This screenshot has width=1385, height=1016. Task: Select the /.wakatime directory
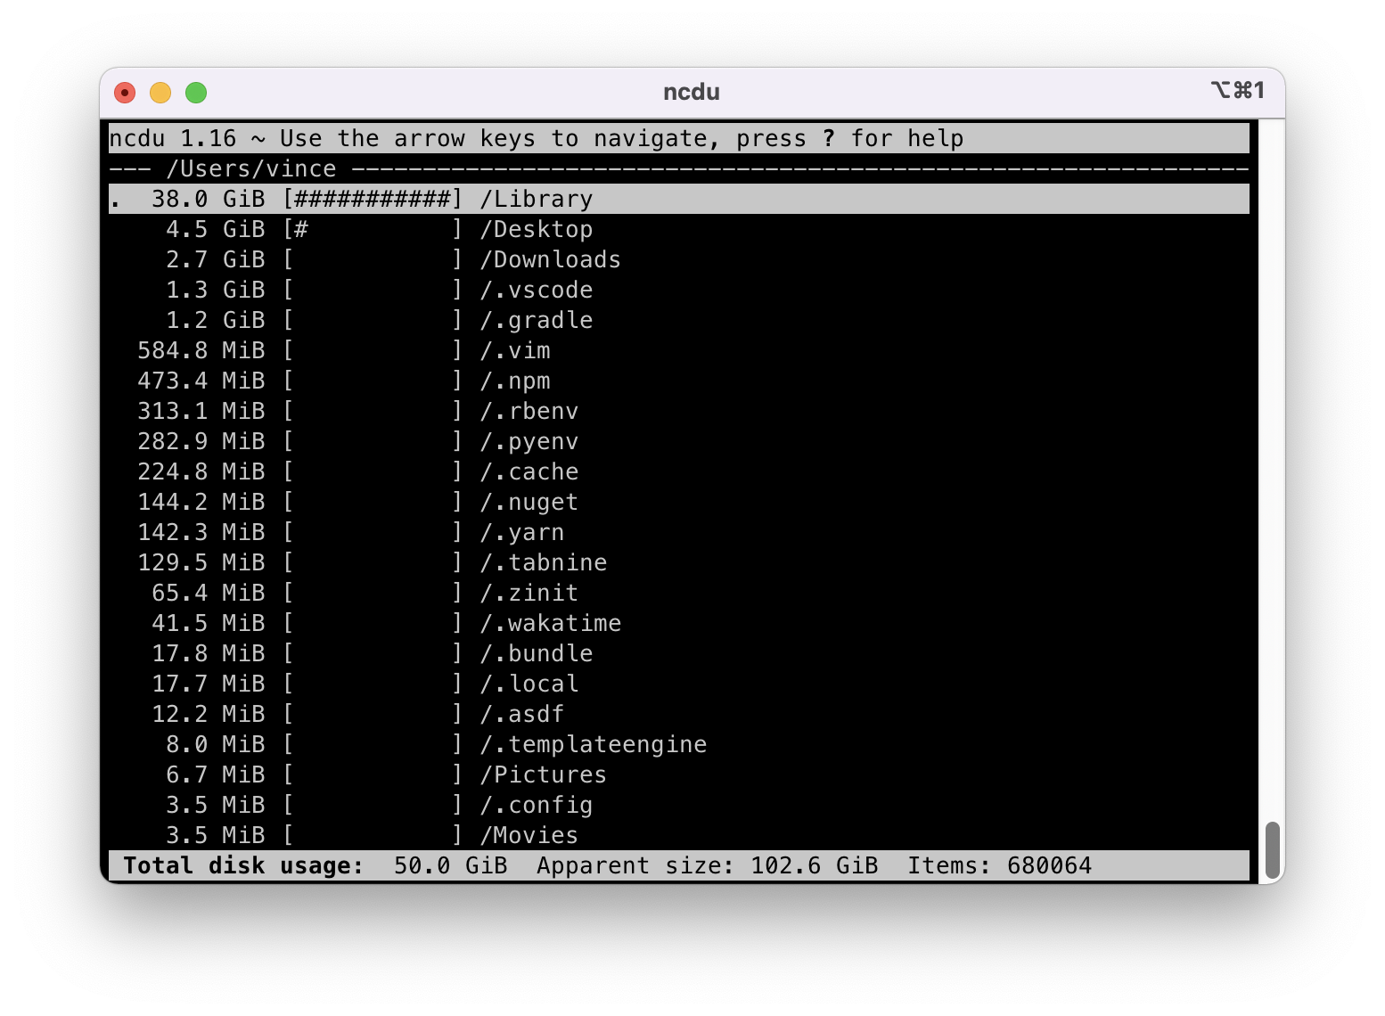pos(679,623)
